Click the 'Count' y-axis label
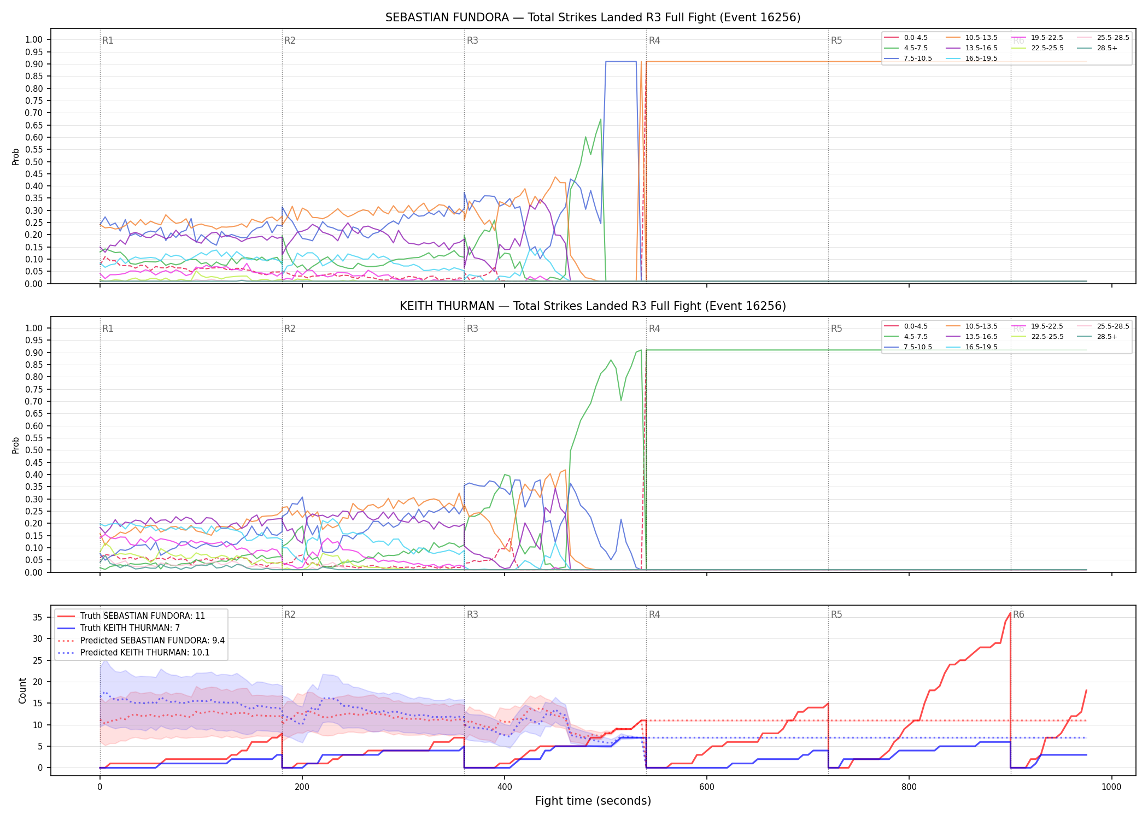Image resolution: width=1148 pixels, height=820 pixels. [x=22, y=690]
